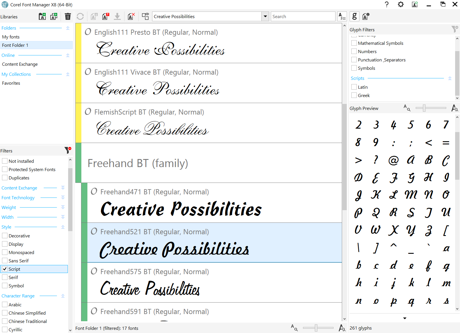Click the font list options icon beside Search
Image resolution: width=460 pixels, height=333 pixels.
tap(342, 16)
